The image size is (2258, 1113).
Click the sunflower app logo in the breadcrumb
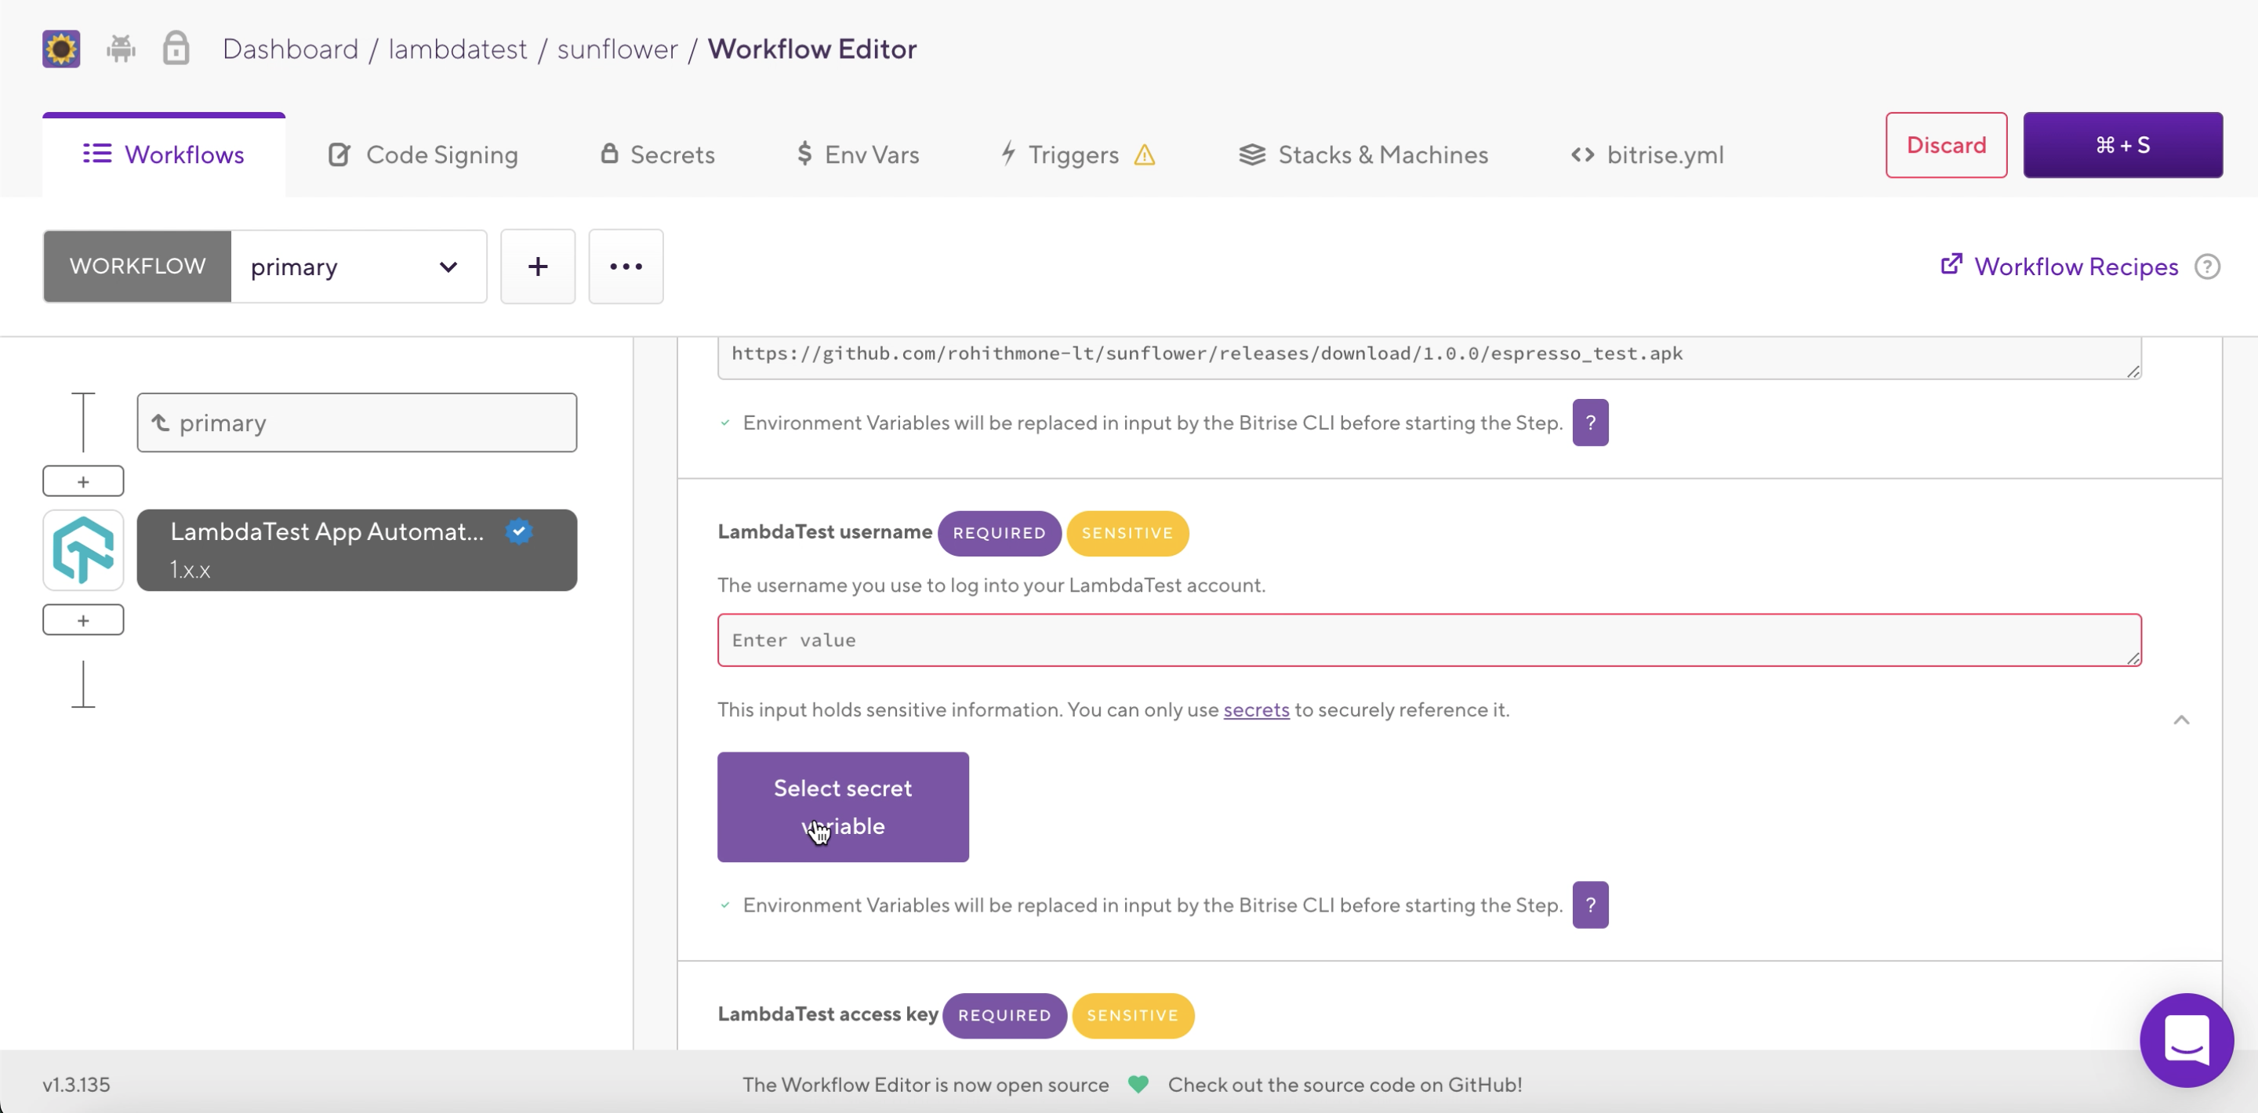[x=60, y=48]
